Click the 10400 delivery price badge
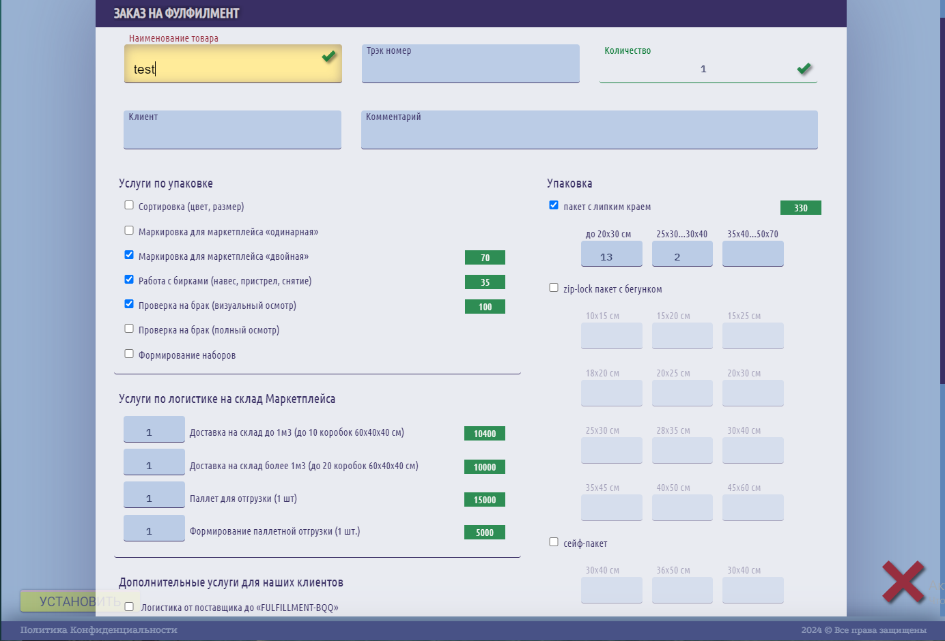The image size is (945, 641). [x=485, y=434]
